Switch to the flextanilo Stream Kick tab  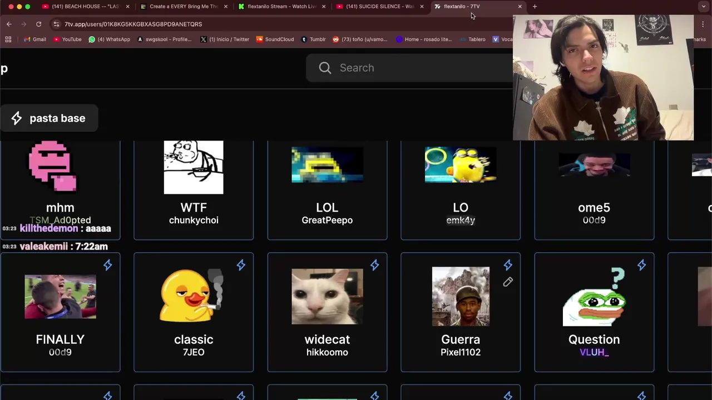(x=281, y=7)
